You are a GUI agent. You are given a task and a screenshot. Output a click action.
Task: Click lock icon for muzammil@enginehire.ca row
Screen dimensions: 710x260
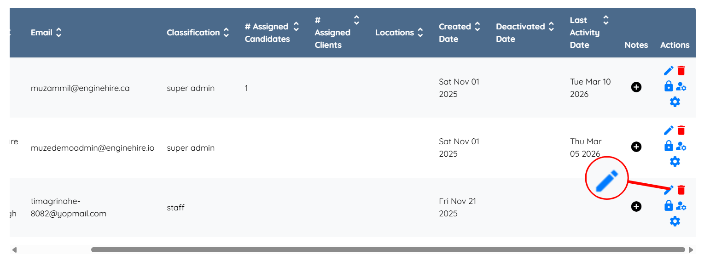tap(669, 86)
